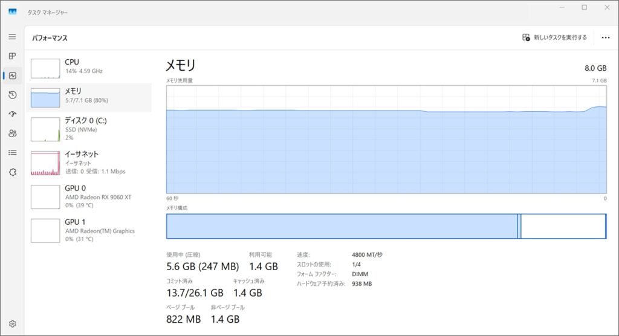This screenshot has height=336, width=619.
Task: Select the Memory performance entry
Action: [89, 95]
